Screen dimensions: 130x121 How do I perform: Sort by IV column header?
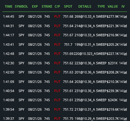[x=123, y=6]
